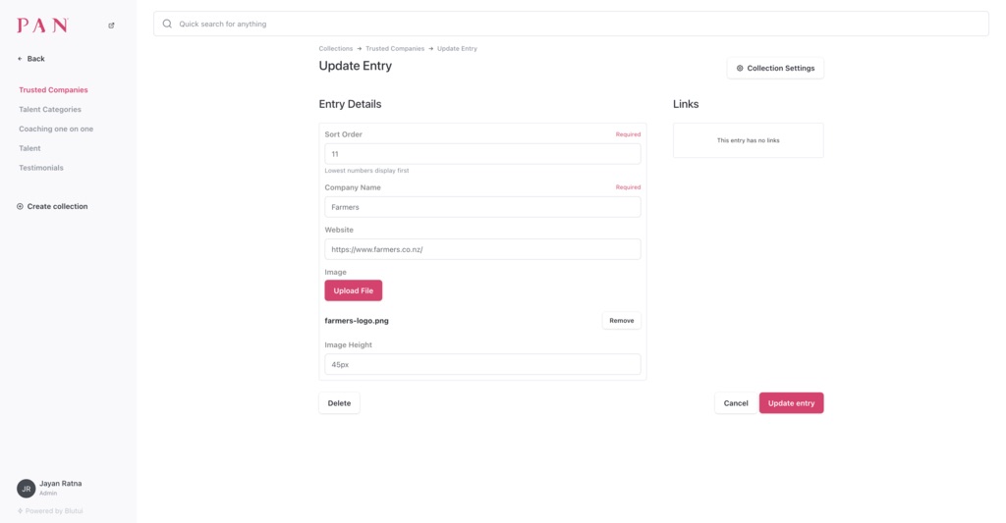Click the Collection Settings gear icon

[x=740, y=68]
